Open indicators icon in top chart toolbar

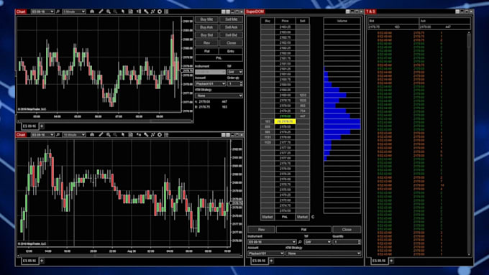tap(146, 11)
